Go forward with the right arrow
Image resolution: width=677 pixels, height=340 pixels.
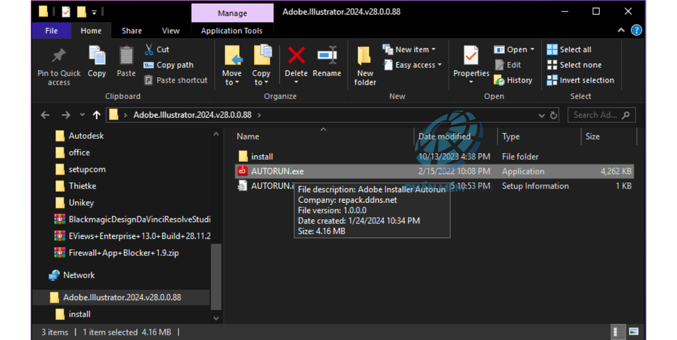tap(65, 115)
